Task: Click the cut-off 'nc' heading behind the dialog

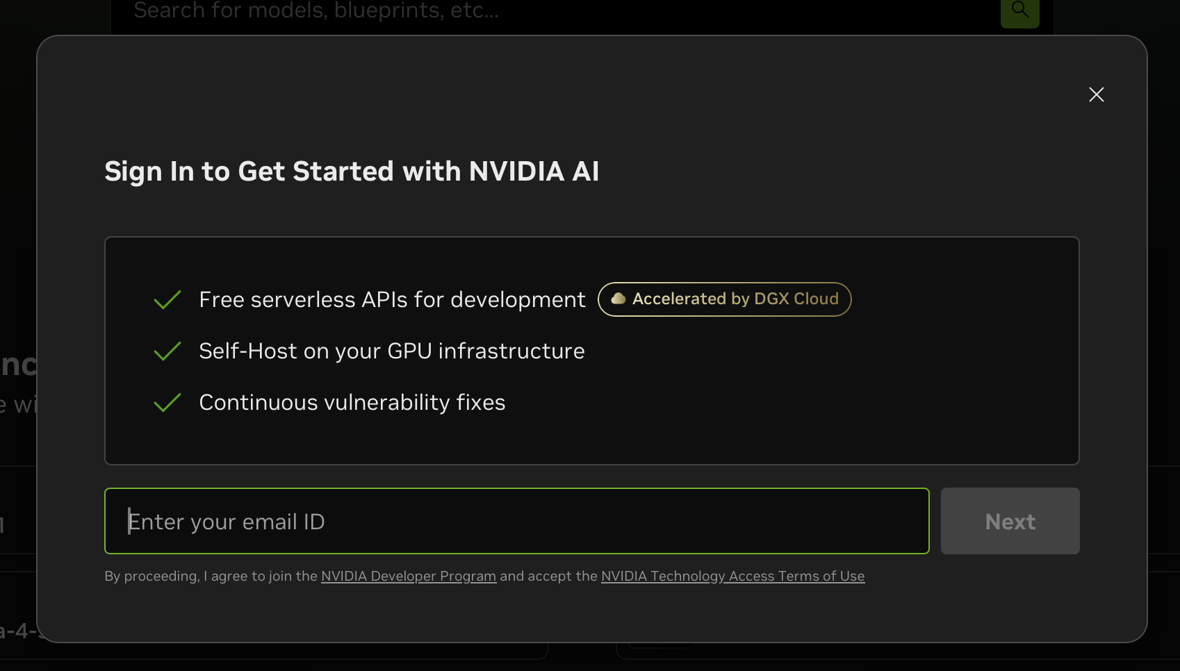Action: (18, 365)
